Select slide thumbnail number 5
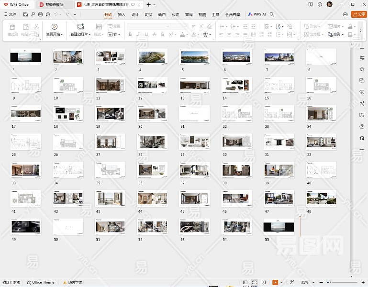The width and height of the screenshot is (368, 287). click(x=194, y=57)
